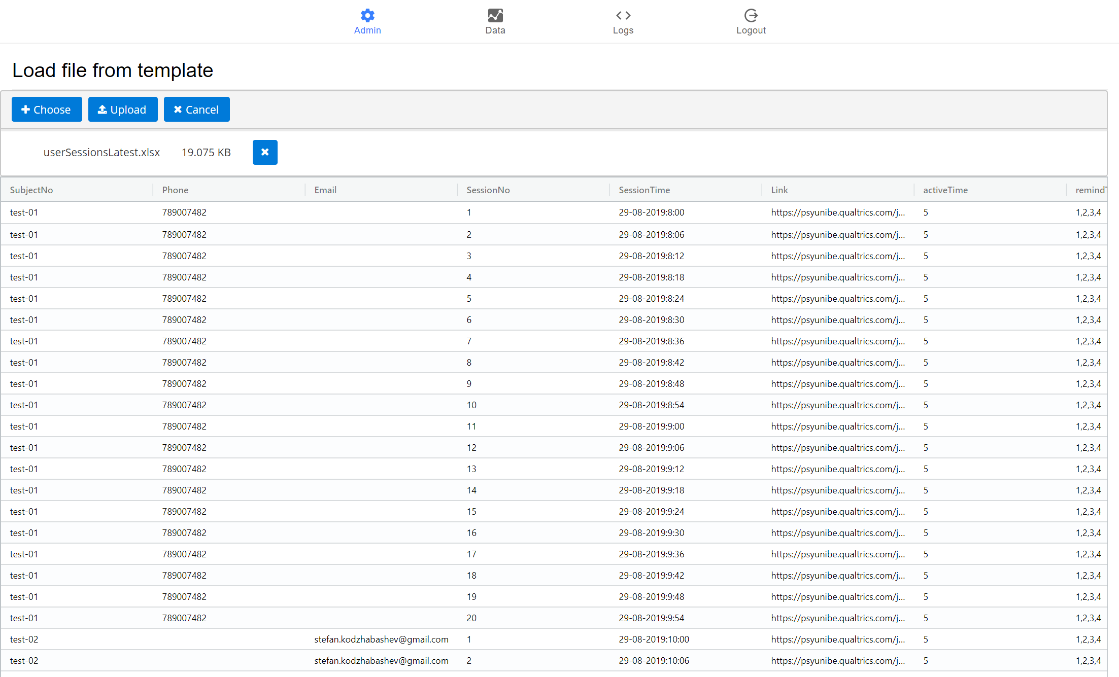The height and width of the screenshot is (677, 1119).
Task: Click the qualtrics link in session 29-08-2019:8:30 row
Action: pyautogui.click(x=838, y=320)
